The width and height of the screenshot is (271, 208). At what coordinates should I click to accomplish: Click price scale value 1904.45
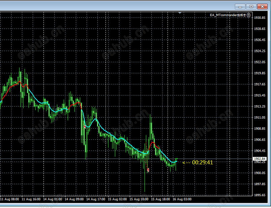coord(260,151)
